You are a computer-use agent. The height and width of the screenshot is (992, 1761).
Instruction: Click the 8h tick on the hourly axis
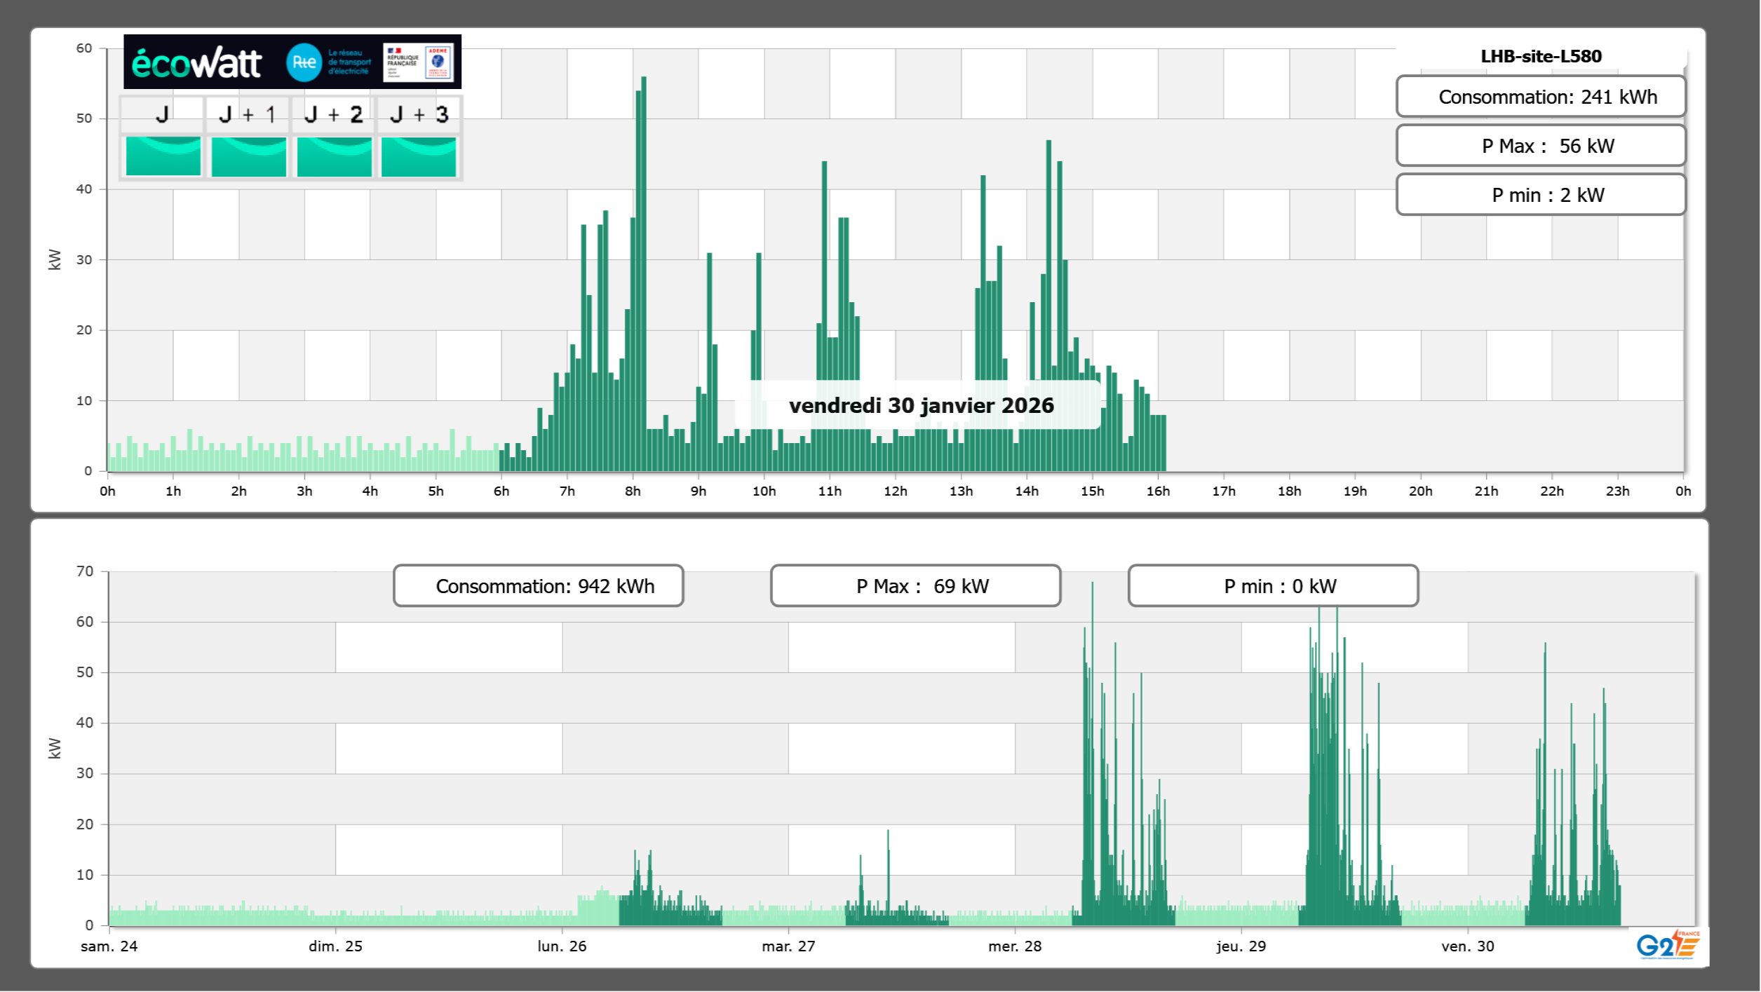633,491
